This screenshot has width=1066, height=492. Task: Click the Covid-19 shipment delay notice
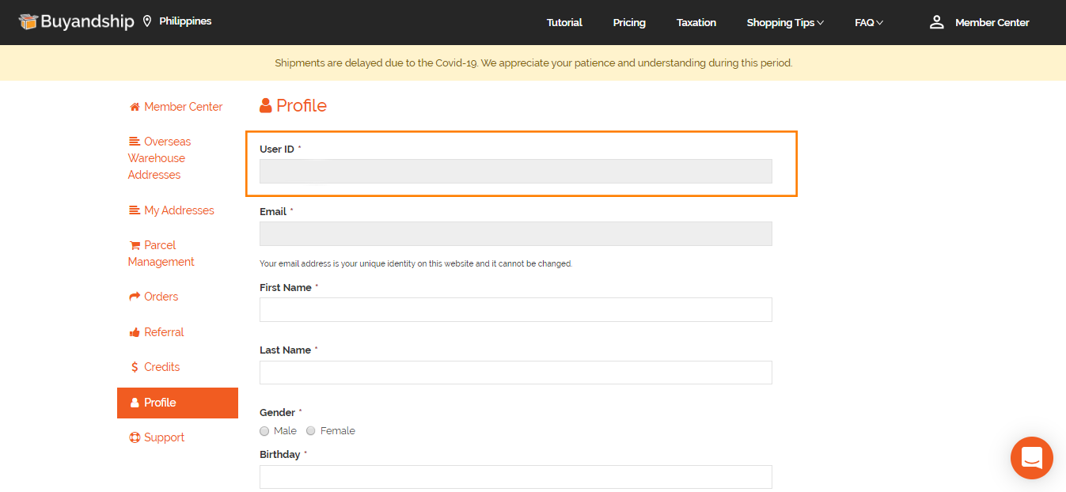(x=533, y=62)
